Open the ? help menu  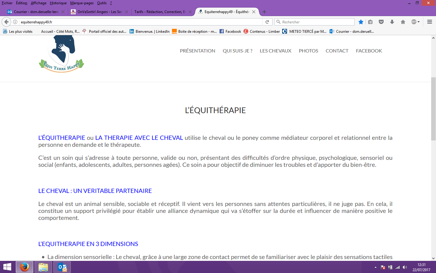click(x=111, y=3)
